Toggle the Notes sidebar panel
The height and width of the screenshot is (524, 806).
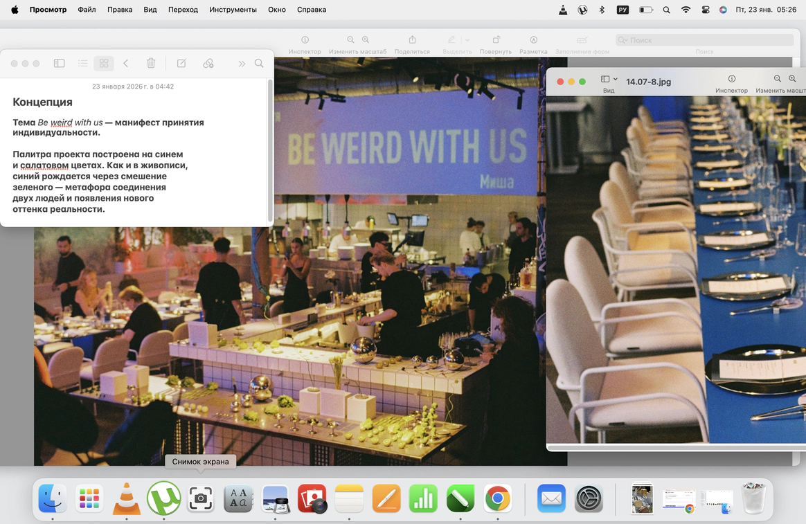[x=59, y=64]
